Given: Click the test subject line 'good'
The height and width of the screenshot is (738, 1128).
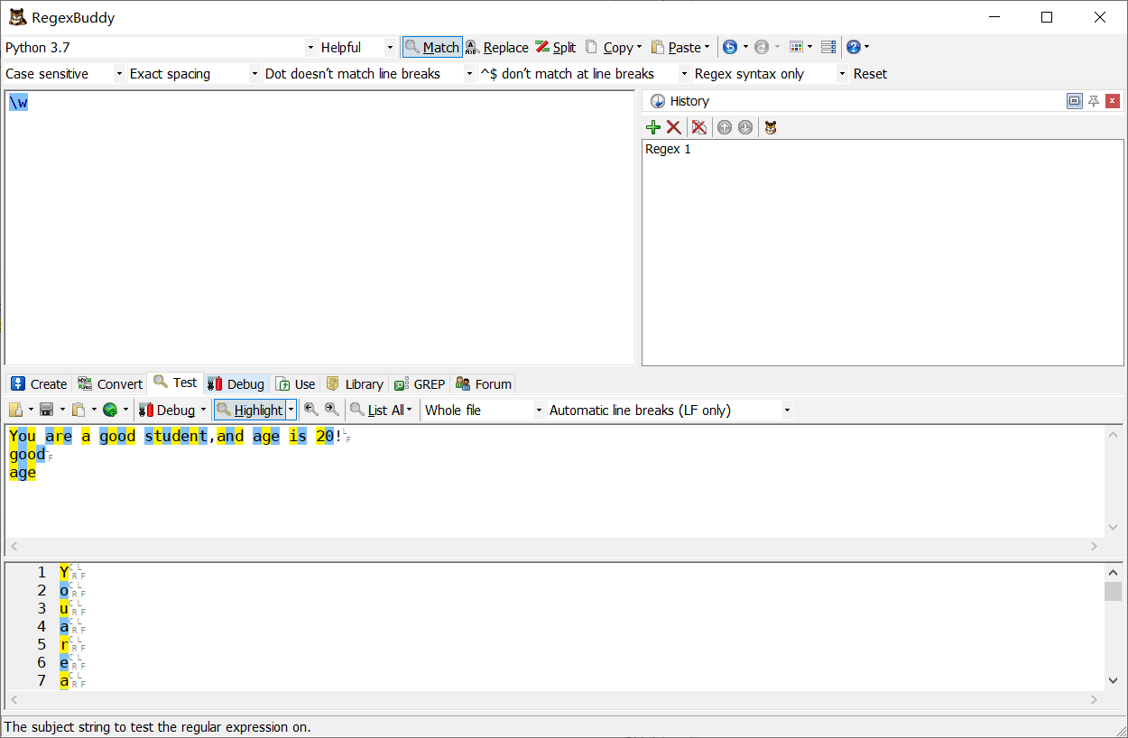Looking at the screenshot, I should tap(27, 454).
